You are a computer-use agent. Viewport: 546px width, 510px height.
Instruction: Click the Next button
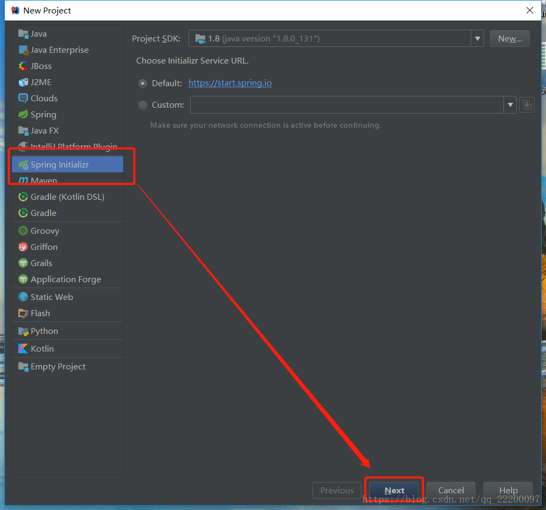point(394,490)
